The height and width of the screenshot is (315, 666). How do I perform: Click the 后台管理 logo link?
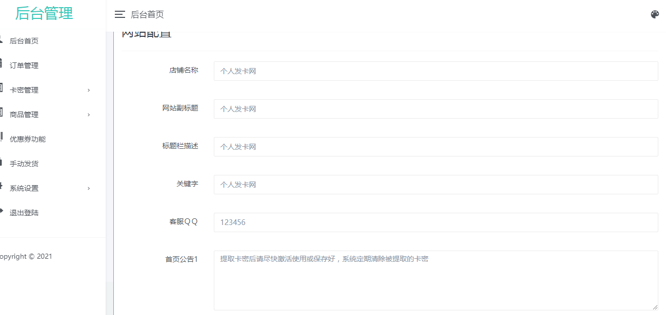[44, 13]
